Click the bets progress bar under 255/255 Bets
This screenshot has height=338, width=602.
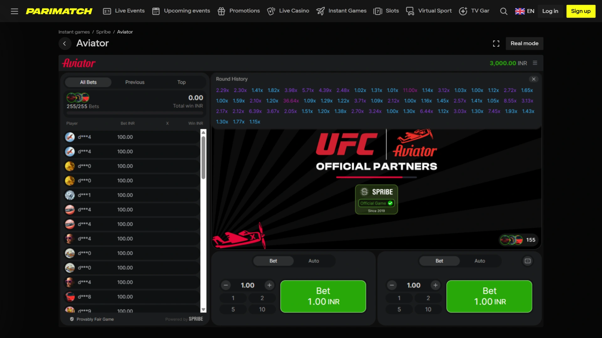[x=134, y=113]
